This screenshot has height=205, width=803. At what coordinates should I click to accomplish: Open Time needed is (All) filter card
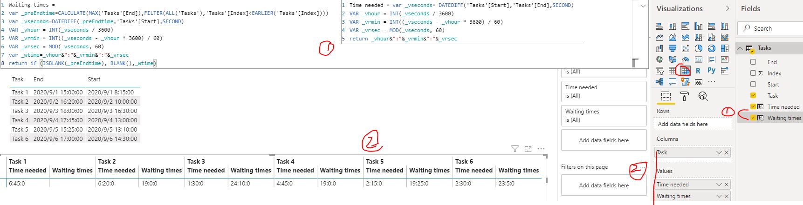[x=604, y=92]
